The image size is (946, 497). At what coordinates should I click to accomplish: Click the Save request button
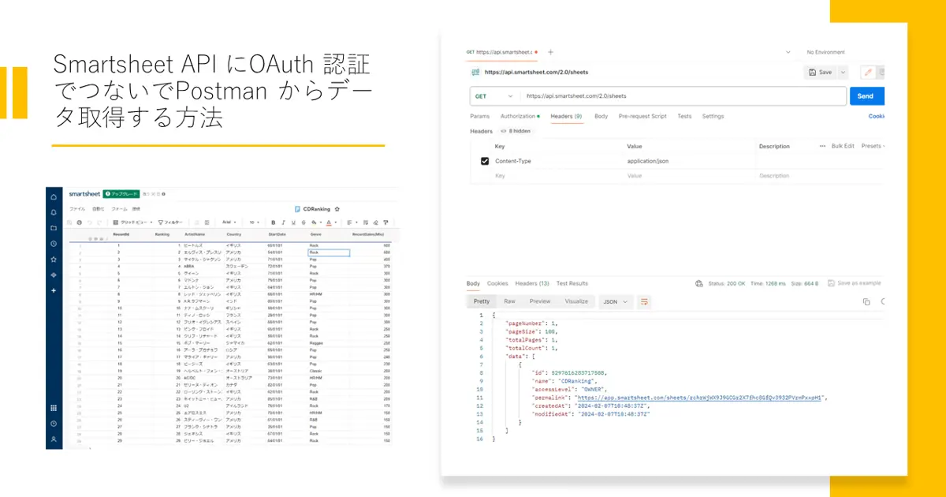point(821,72)
